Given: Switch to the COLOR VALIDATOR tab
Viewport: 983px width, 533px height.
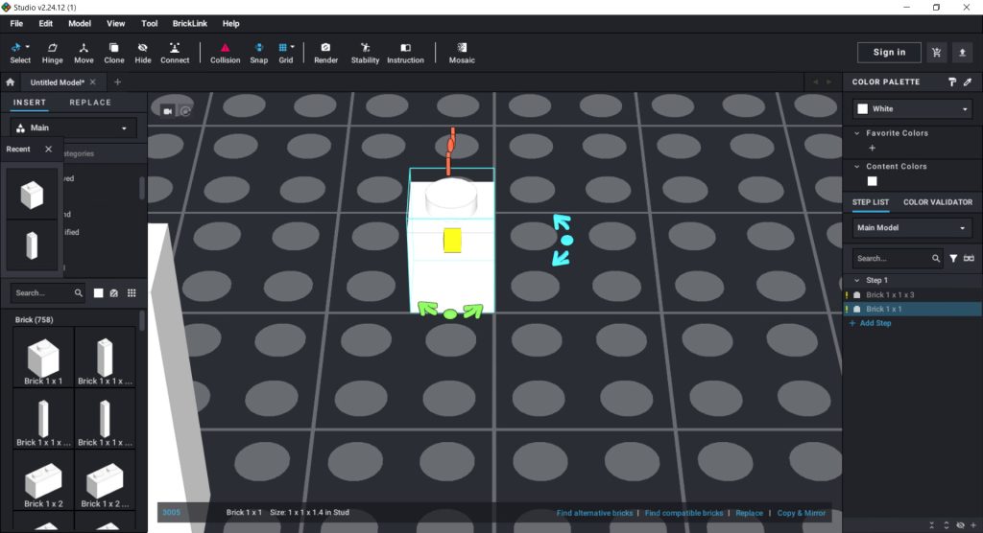Looking at the screenshot, I should (938, 202).
